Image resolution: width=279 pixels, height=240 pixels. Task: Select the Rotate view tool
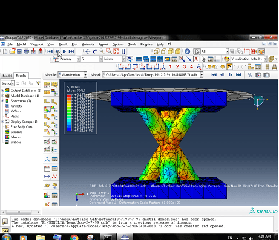point(95,51)
